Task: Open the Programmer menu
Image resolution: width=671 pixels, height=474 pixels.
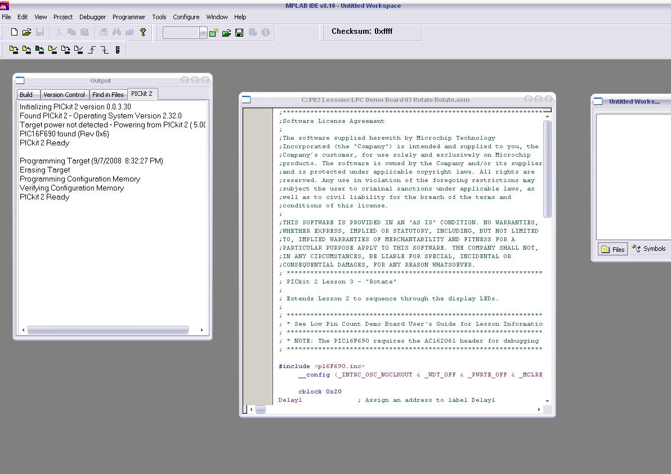Action: (129, 17)
